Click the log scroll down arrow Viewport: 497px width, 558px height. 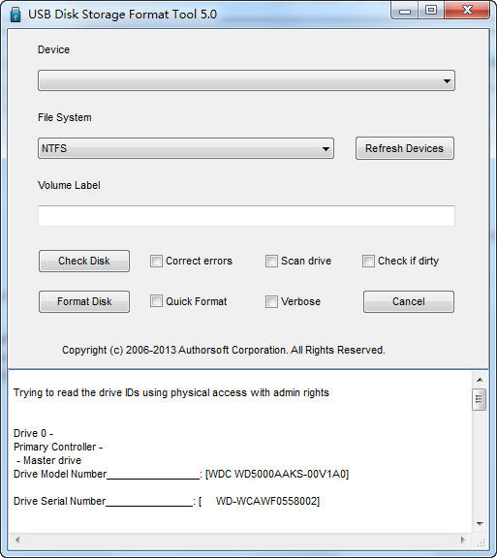(x=480, y=523)
